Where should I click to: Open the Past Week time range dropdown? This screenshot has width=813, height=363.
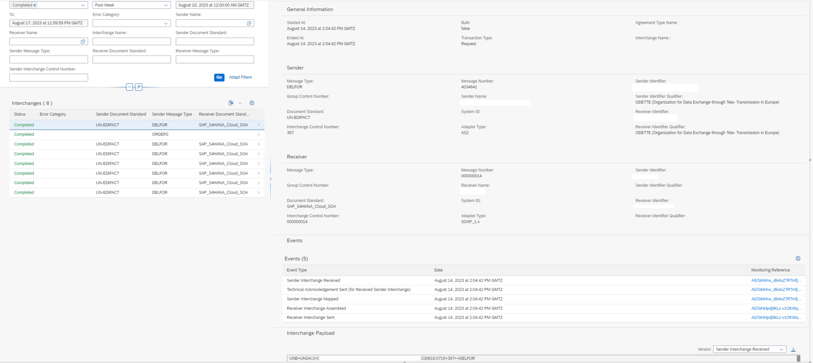click(x=166, y=5)
